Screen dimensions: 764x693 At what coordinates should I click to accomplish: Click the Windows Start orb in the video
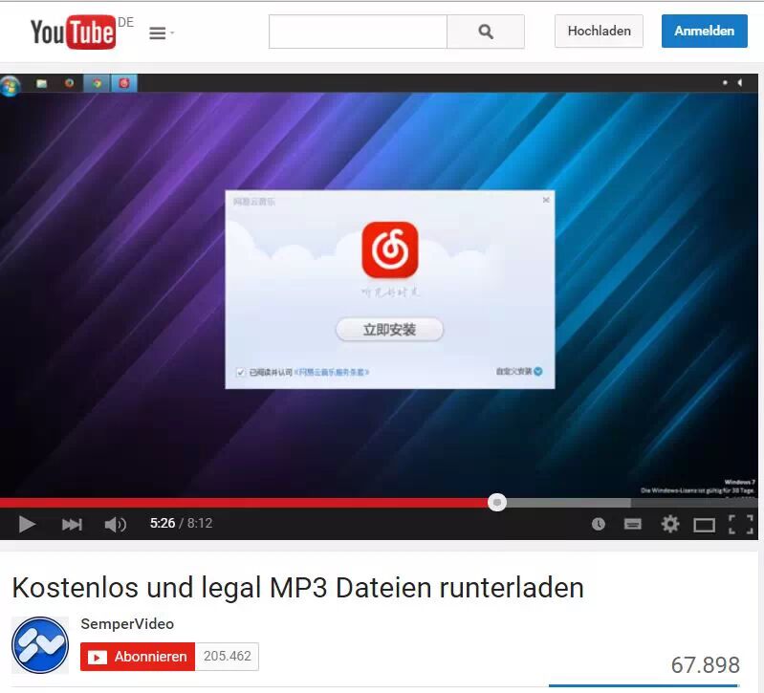tap(10, 86)
